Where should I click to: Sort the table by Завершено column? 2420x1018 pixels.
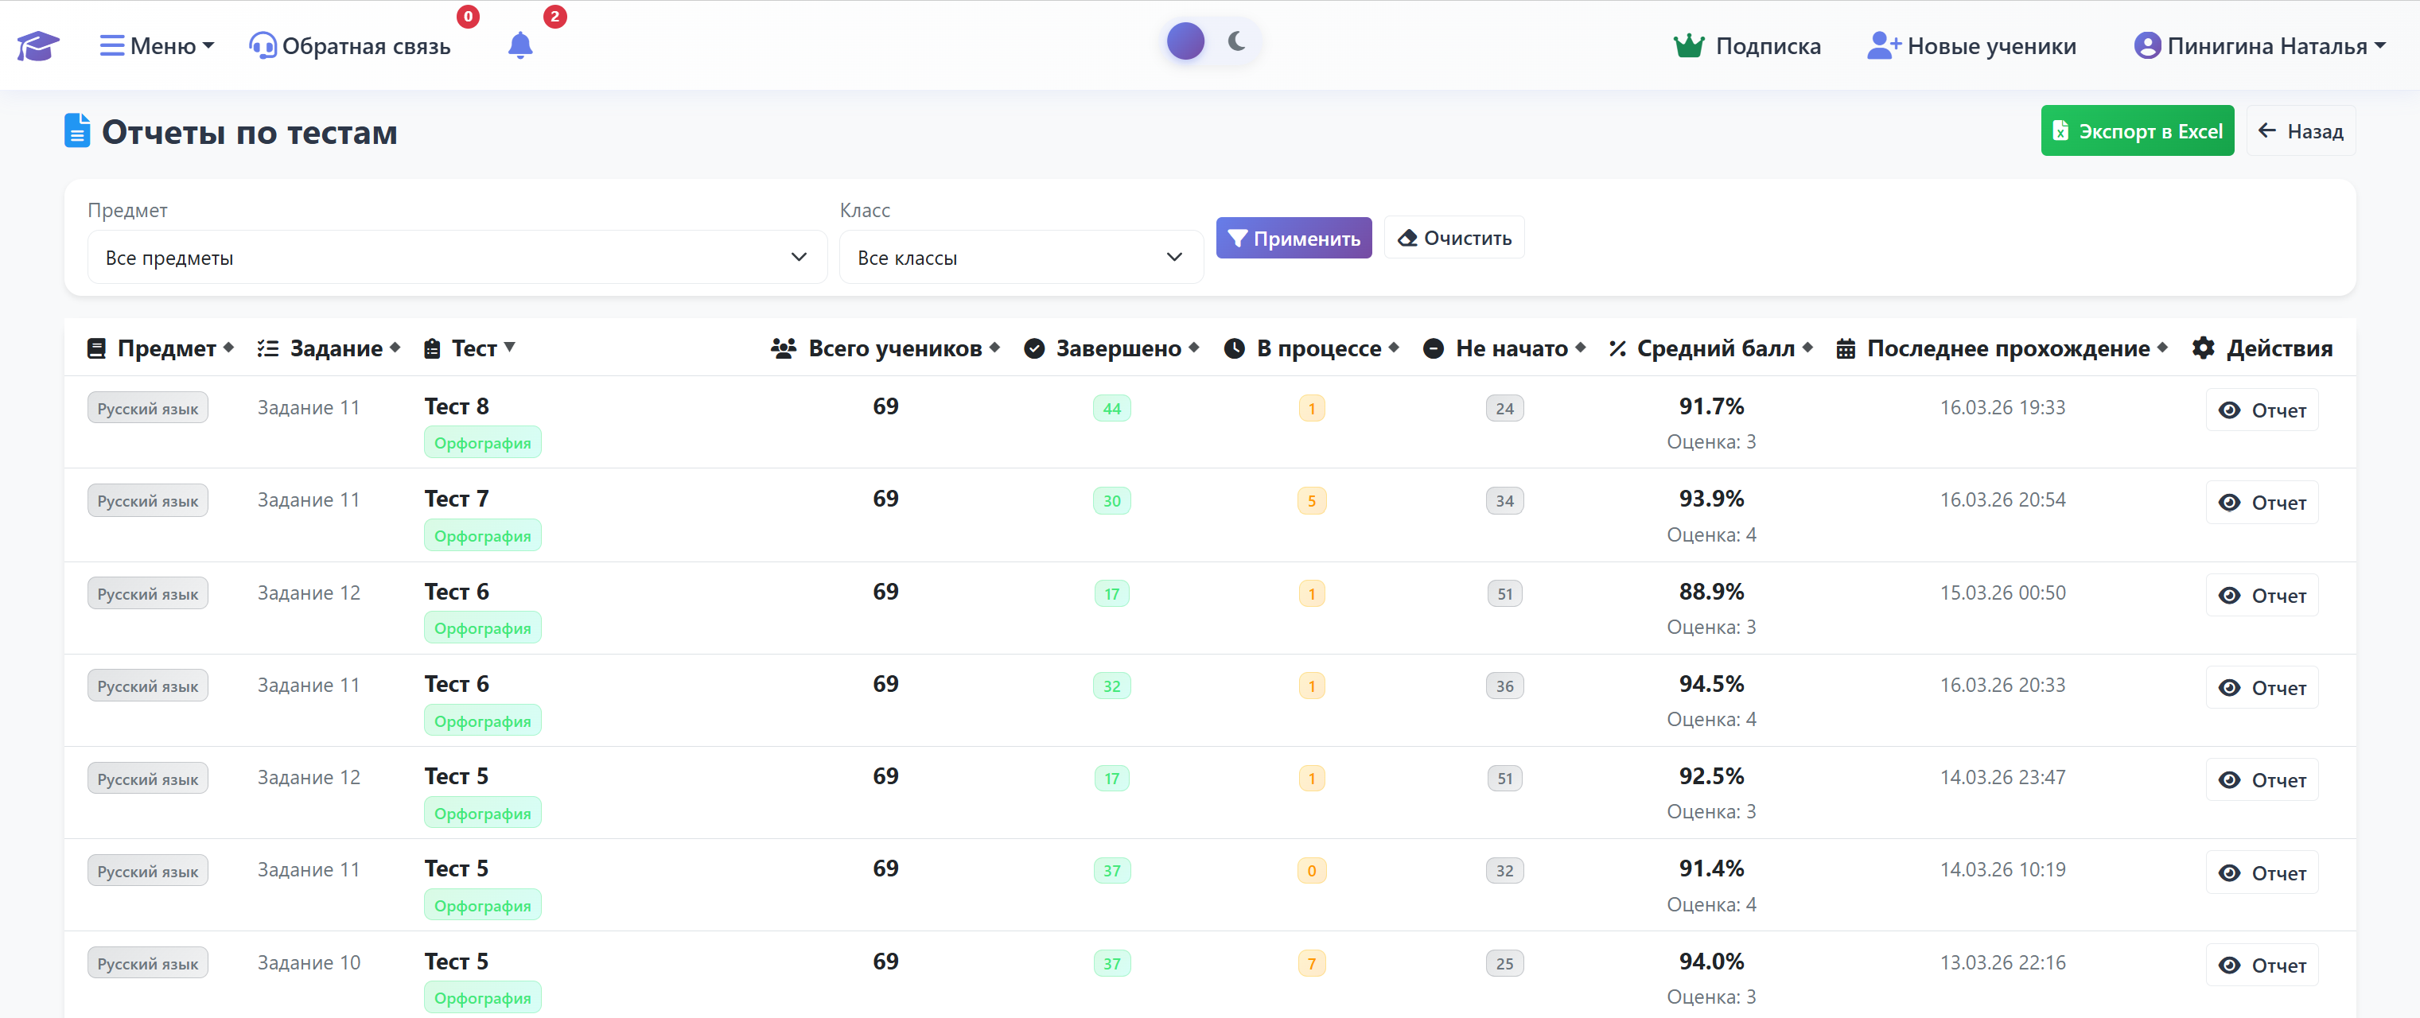pos(1111,348)
